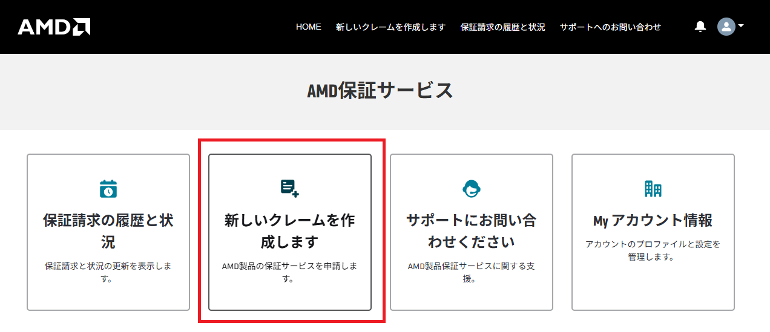
Task: Open 保証請求の履歴と状況 in the top menu
Action: (x=502, y=27)
